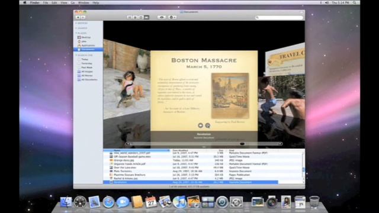Sort the list by the Kind column

click(253, 150)
